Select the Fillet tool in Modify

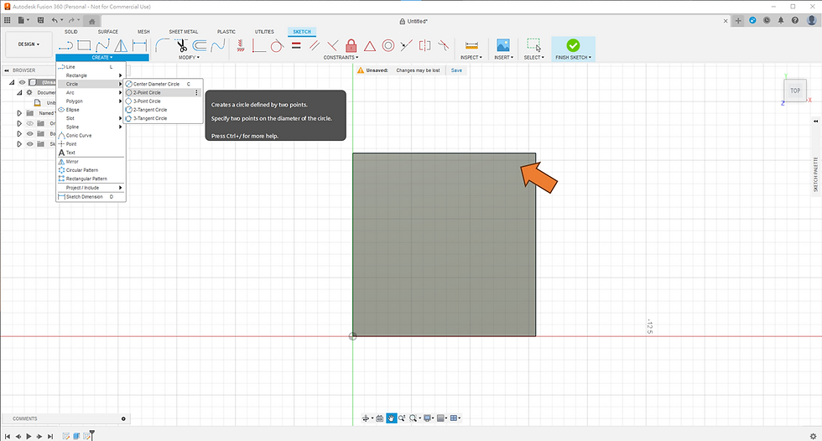[163, 45]
